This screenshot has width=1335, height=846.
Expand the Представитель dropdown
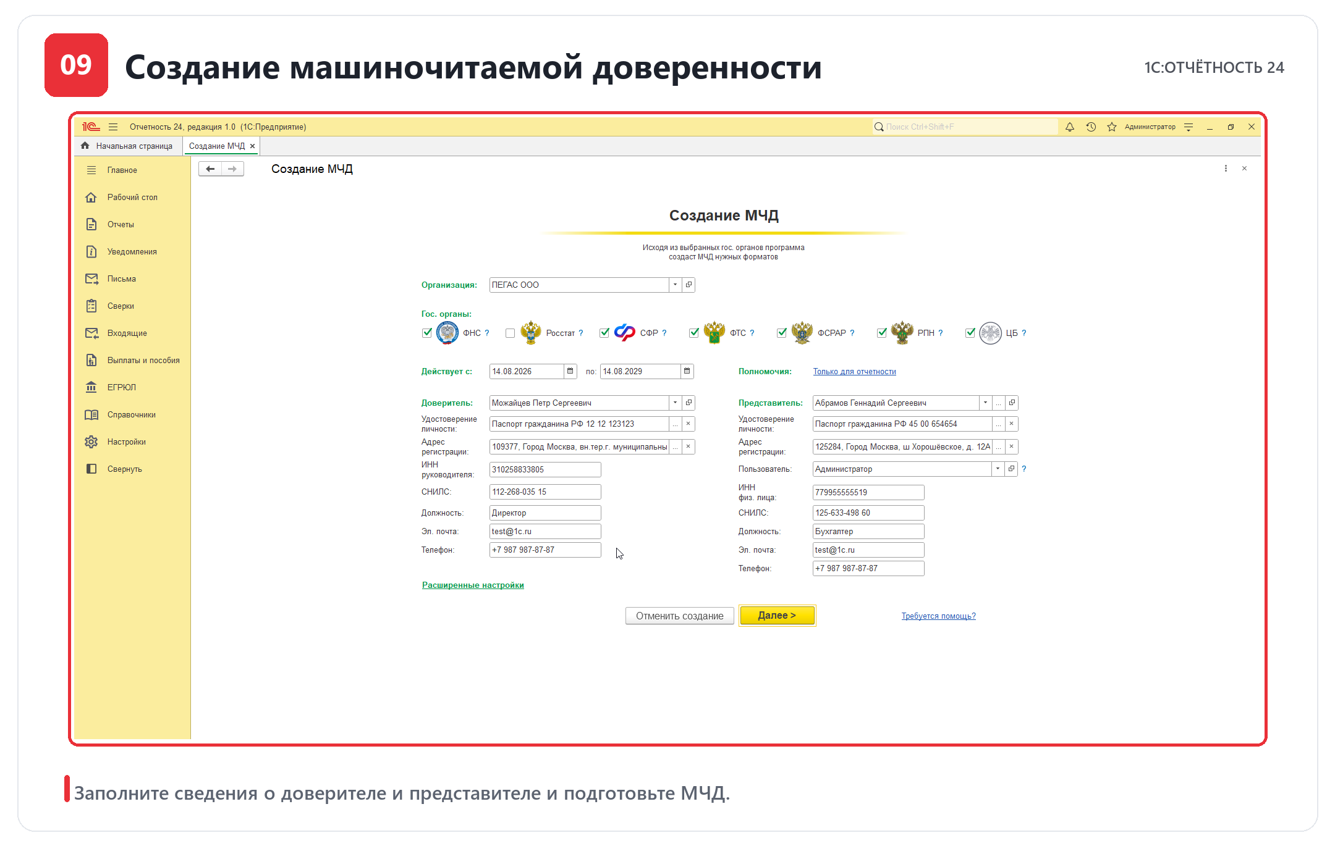pos(985,403)
